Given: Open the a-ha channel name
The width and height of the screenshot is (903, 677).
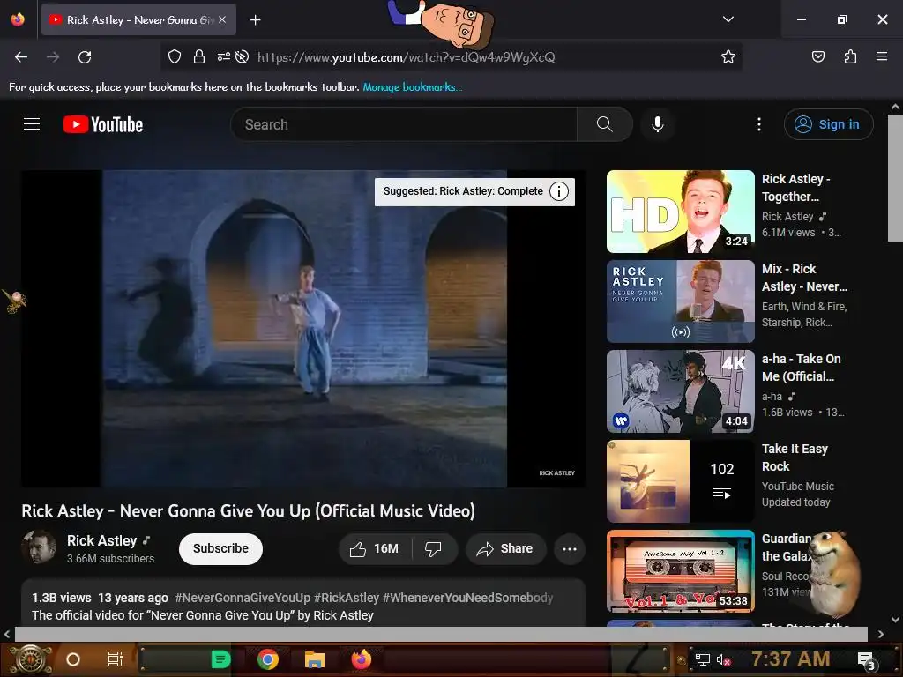Looking at the screenshot, I should point(772,397).
